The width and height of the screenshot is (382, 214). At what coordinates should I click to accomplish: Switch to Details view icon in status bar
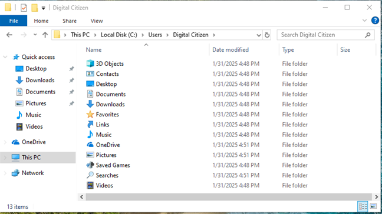[363, 207]
